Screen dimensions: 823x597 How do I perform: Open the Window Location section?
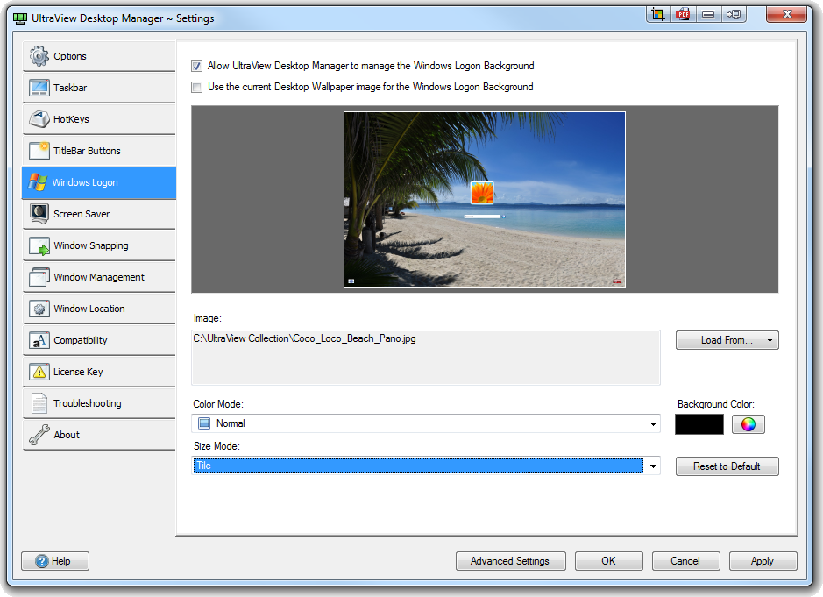click(99, 309)
